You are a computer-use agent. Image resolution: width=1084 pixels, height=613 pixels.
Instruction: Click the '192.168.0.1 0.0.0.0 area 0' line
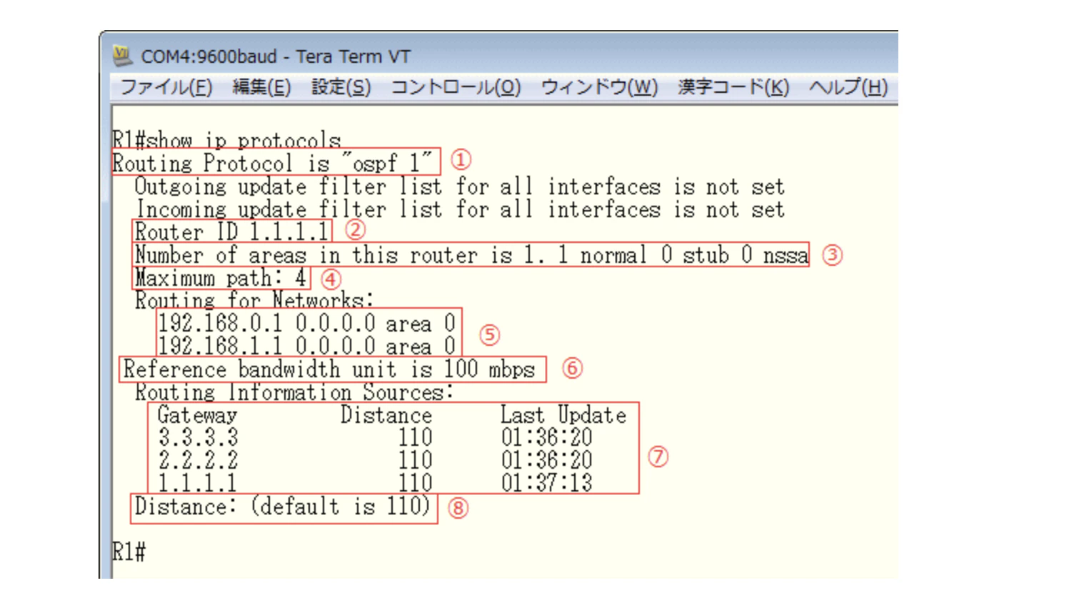pos(306,323)
